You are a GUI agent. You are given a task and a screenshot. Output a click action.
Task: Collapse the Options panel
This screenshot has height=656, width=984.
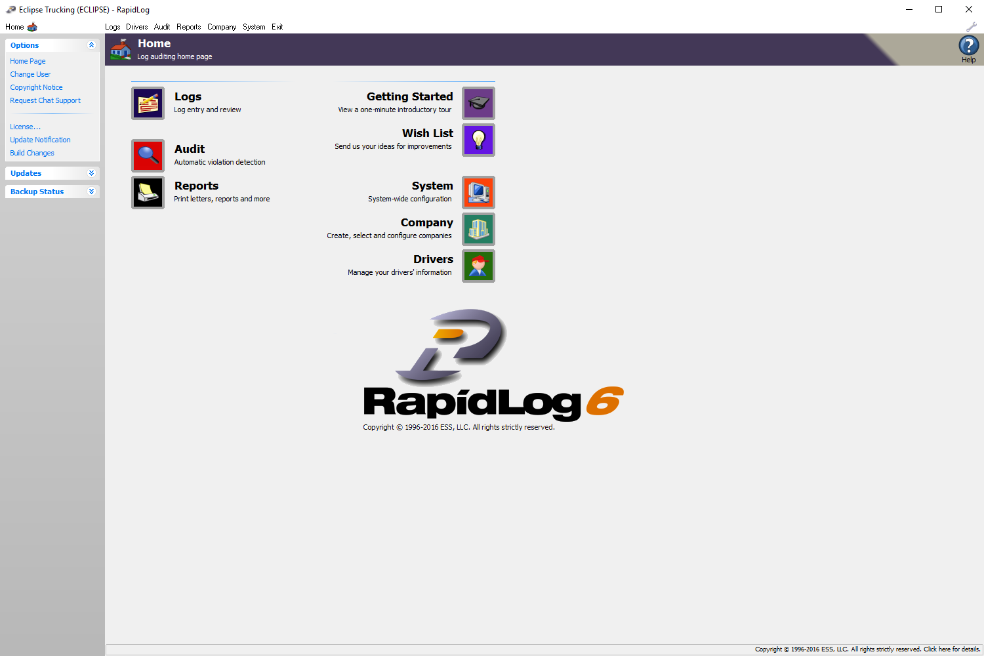[x=91, y=45]
